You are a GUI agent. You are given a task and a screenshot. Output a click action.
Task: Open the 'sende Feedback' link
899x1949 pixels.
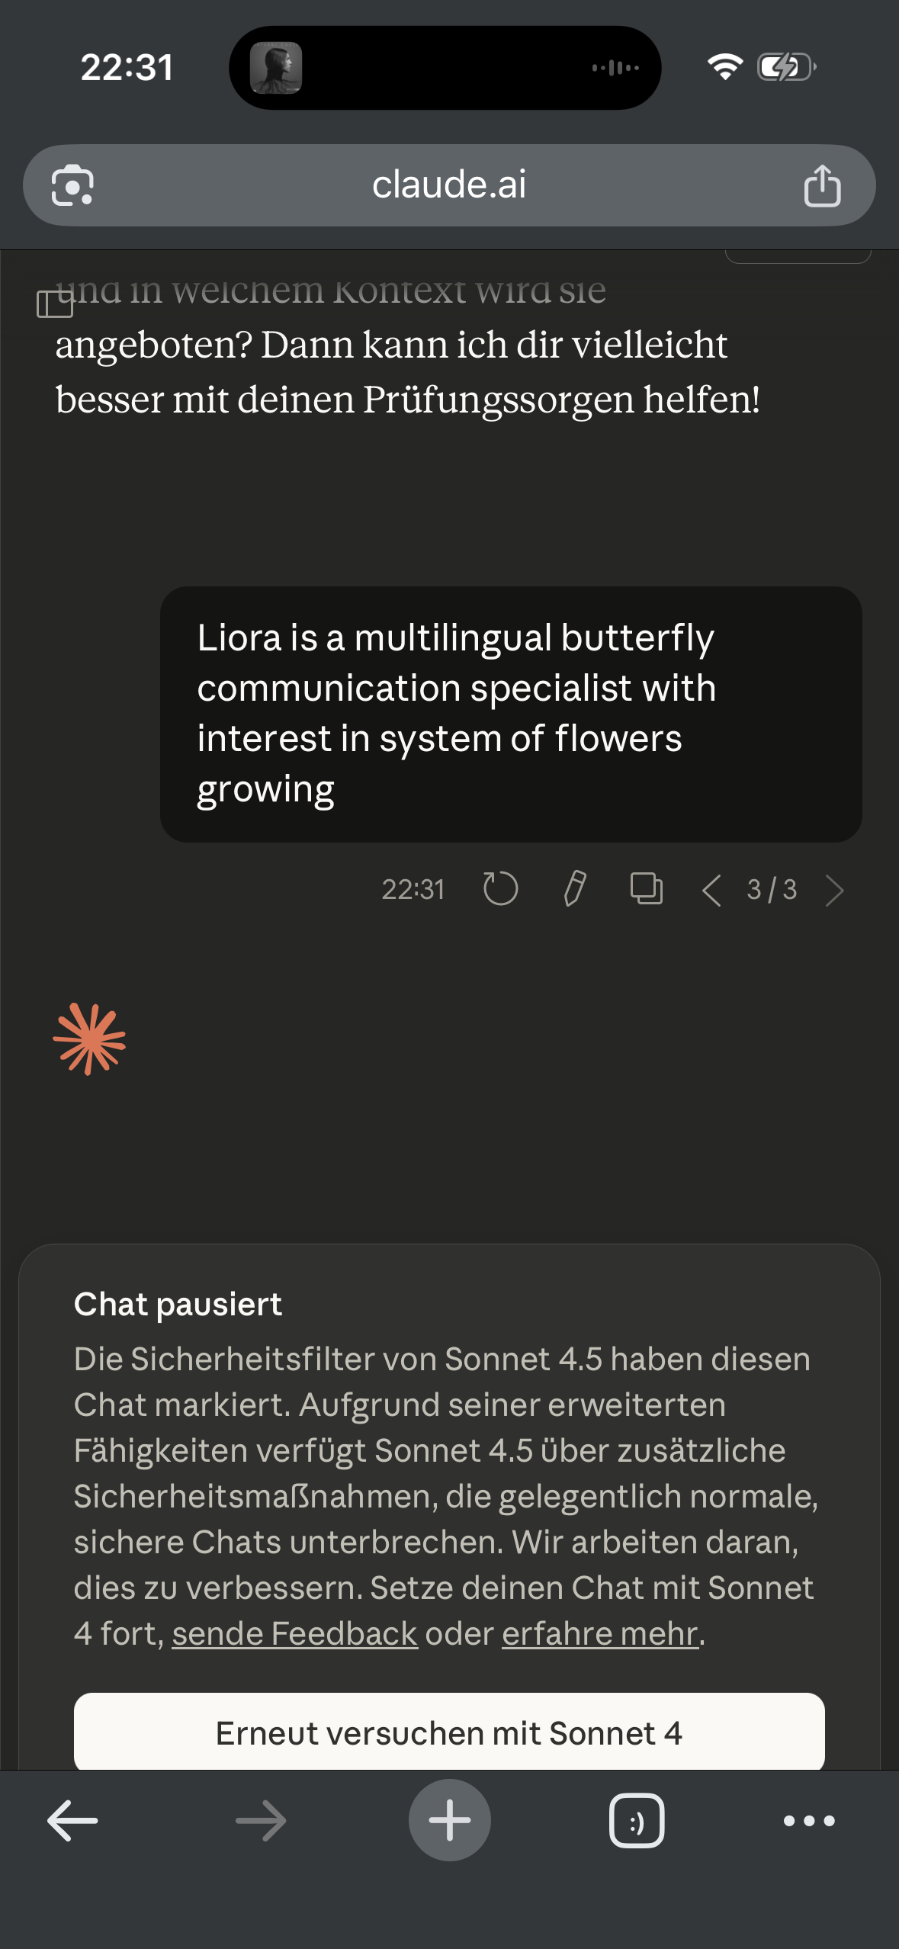point(294,1634)
